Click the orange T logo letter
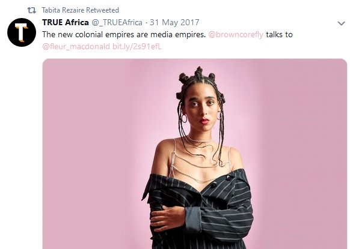The height and width of the screenshot is (249, 350). click(22, 33)
